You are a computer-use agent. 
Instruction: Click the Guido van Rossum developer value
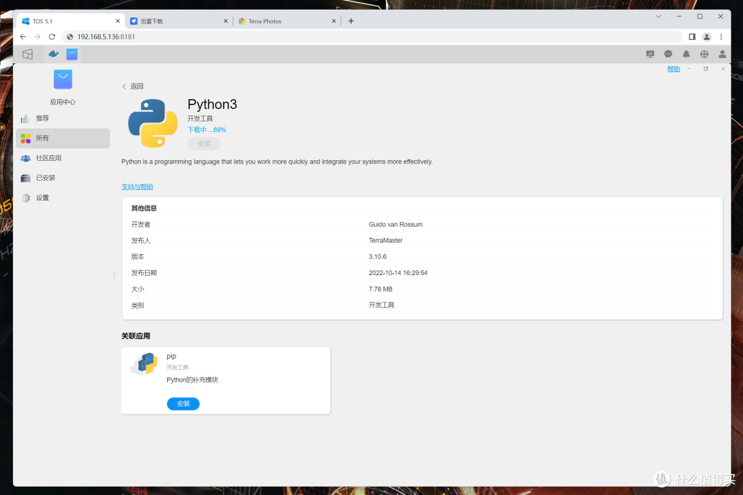[x=396, y=224]
